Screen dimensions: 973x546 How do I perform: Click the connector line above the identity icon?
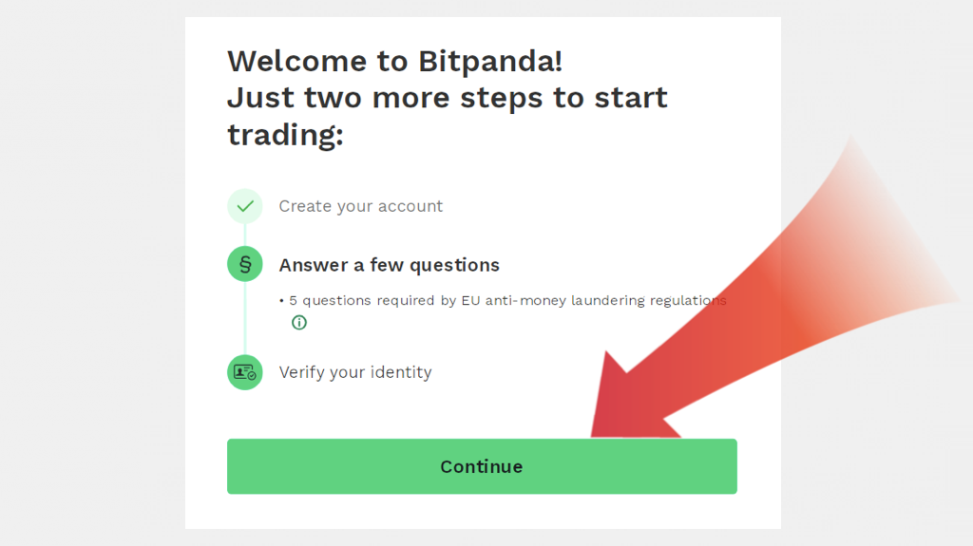[x=245, y=323]
